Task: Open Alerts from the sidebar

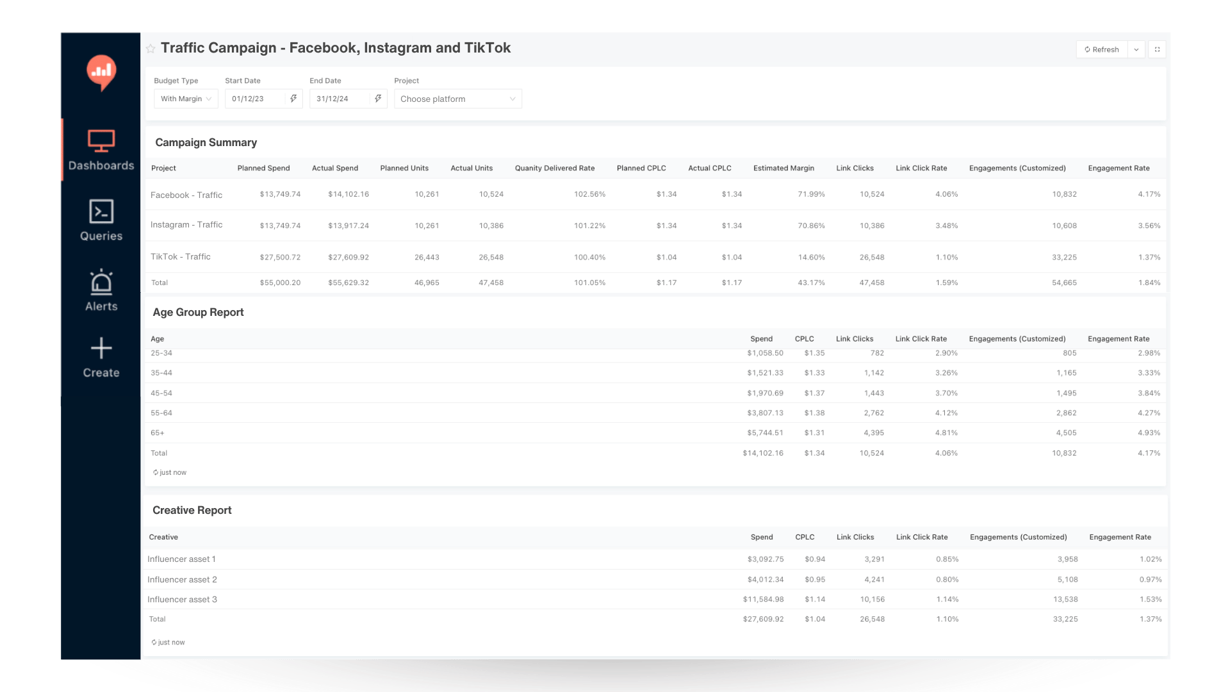Action: pos(101,290)
